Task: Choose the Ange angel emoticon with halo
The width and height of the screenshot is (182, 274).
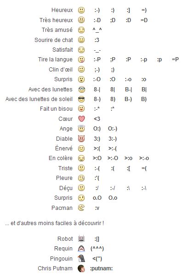Action: pos(81,129)
